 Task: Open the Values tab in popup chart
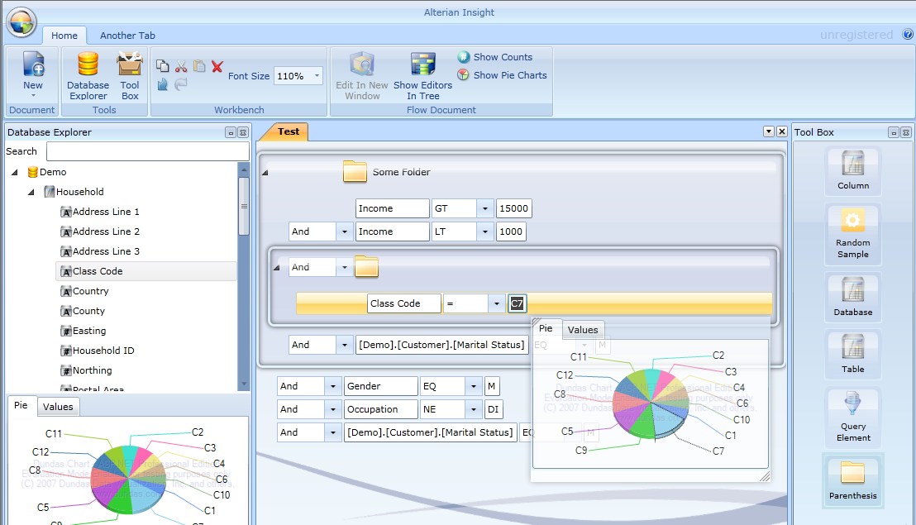tap(582, 330)
